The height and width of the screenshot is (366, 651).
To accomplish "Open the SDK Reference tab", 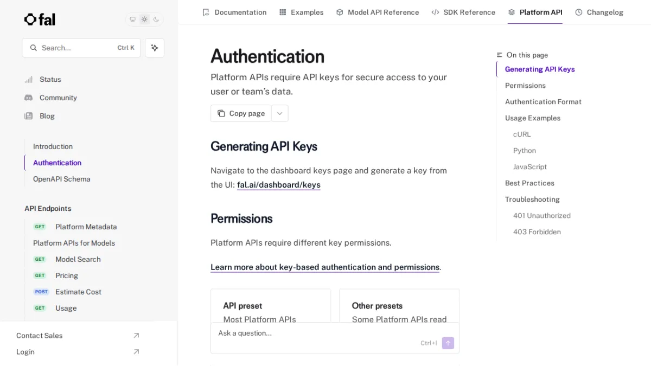I will pyautogui.click(x=463, y=12).
